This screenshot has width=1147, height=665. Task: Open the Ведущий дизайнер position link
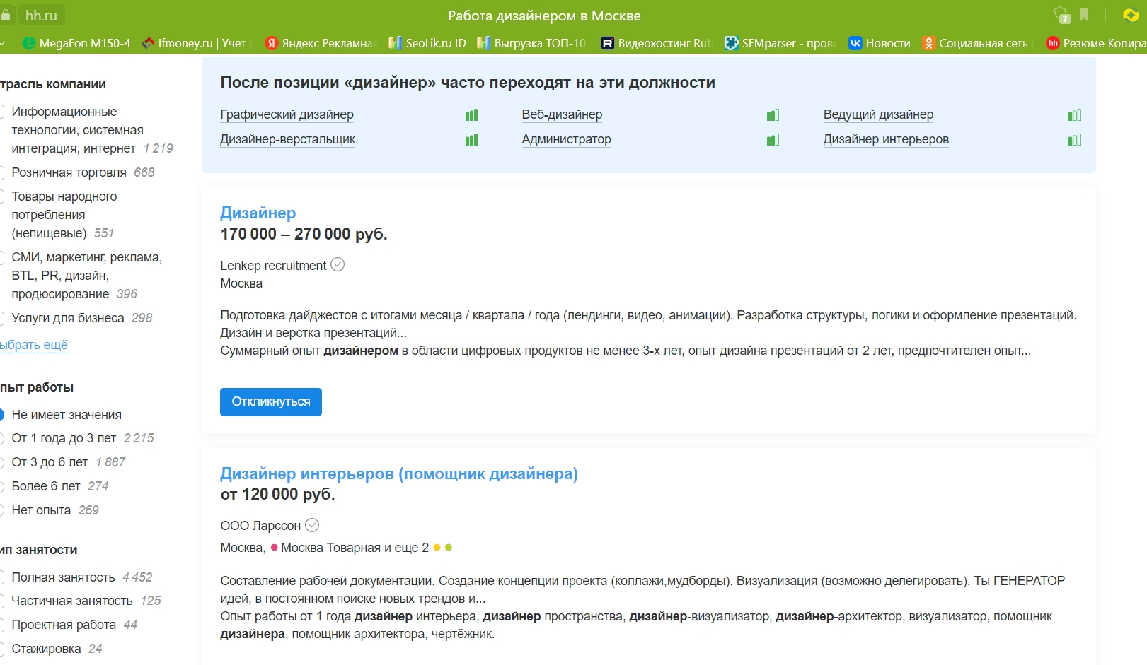pyautogui.click(x=878, y=114)
